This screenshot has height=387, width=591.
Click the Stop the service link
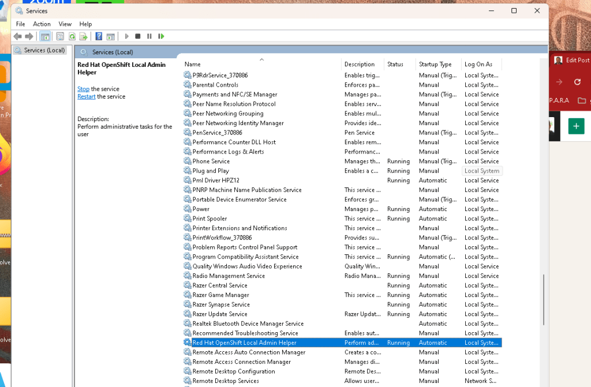click(83, 89)
